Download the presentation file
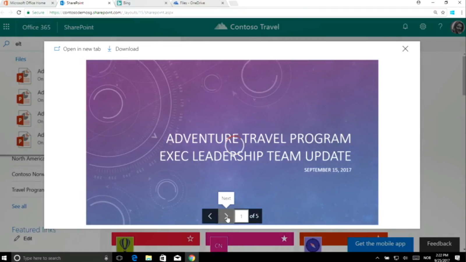 [x=123, y=49]
